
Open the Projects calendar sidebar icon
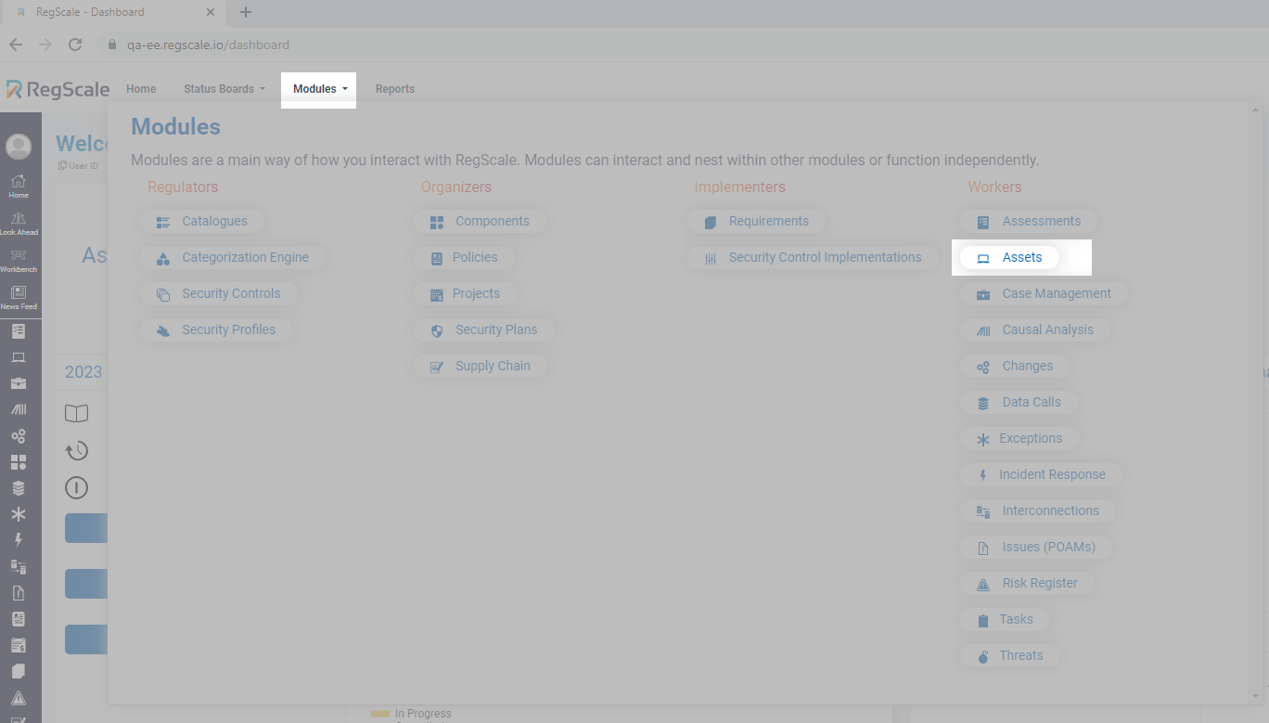tap(19, 644)
